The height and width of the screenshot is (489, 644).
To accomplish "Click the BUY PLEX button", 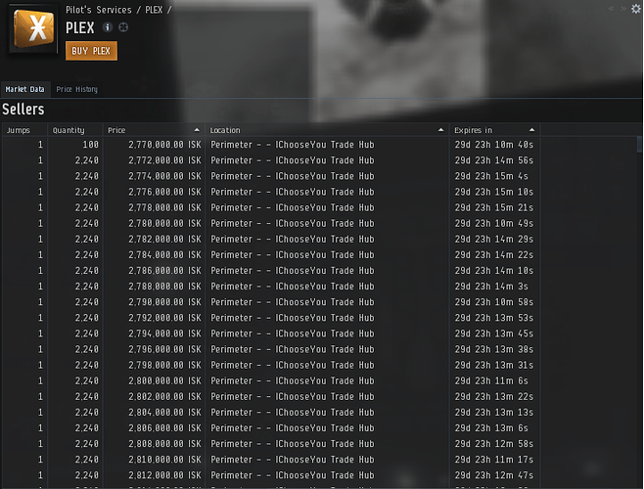I will [x=91, y=51].
